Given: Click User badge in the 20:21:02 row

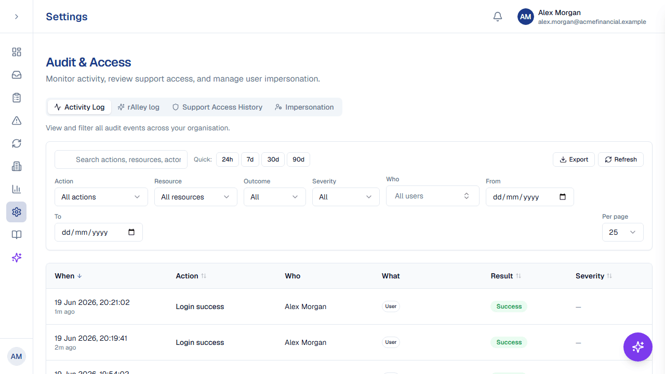Looking at the screenshot, I should pos(391,306).
